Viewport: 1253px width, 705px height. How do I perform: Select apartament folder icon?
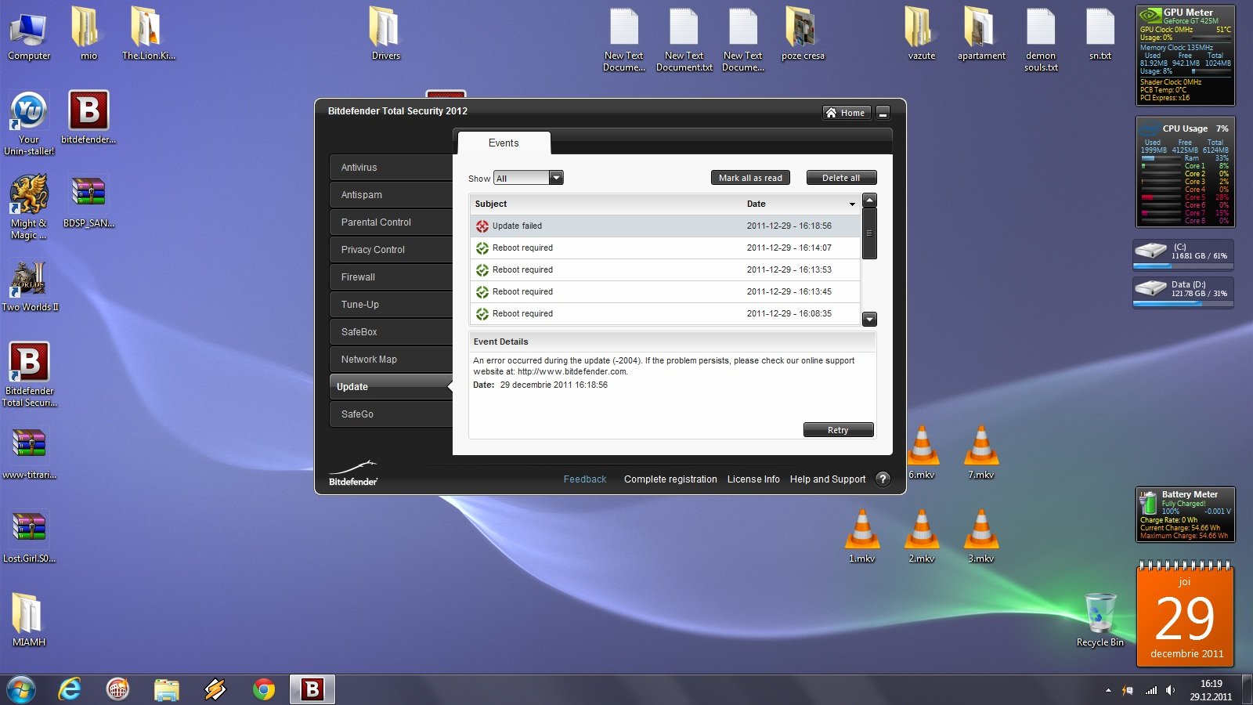[981, 34]
